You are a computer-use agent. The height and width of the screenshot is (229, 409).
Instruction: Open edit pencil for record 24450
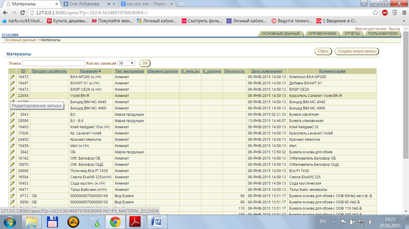[12, 140]
